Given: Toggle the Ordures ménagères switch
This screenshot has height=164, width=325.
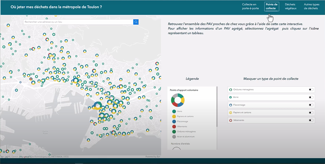Looking at the screenshot, I should 311,90.
